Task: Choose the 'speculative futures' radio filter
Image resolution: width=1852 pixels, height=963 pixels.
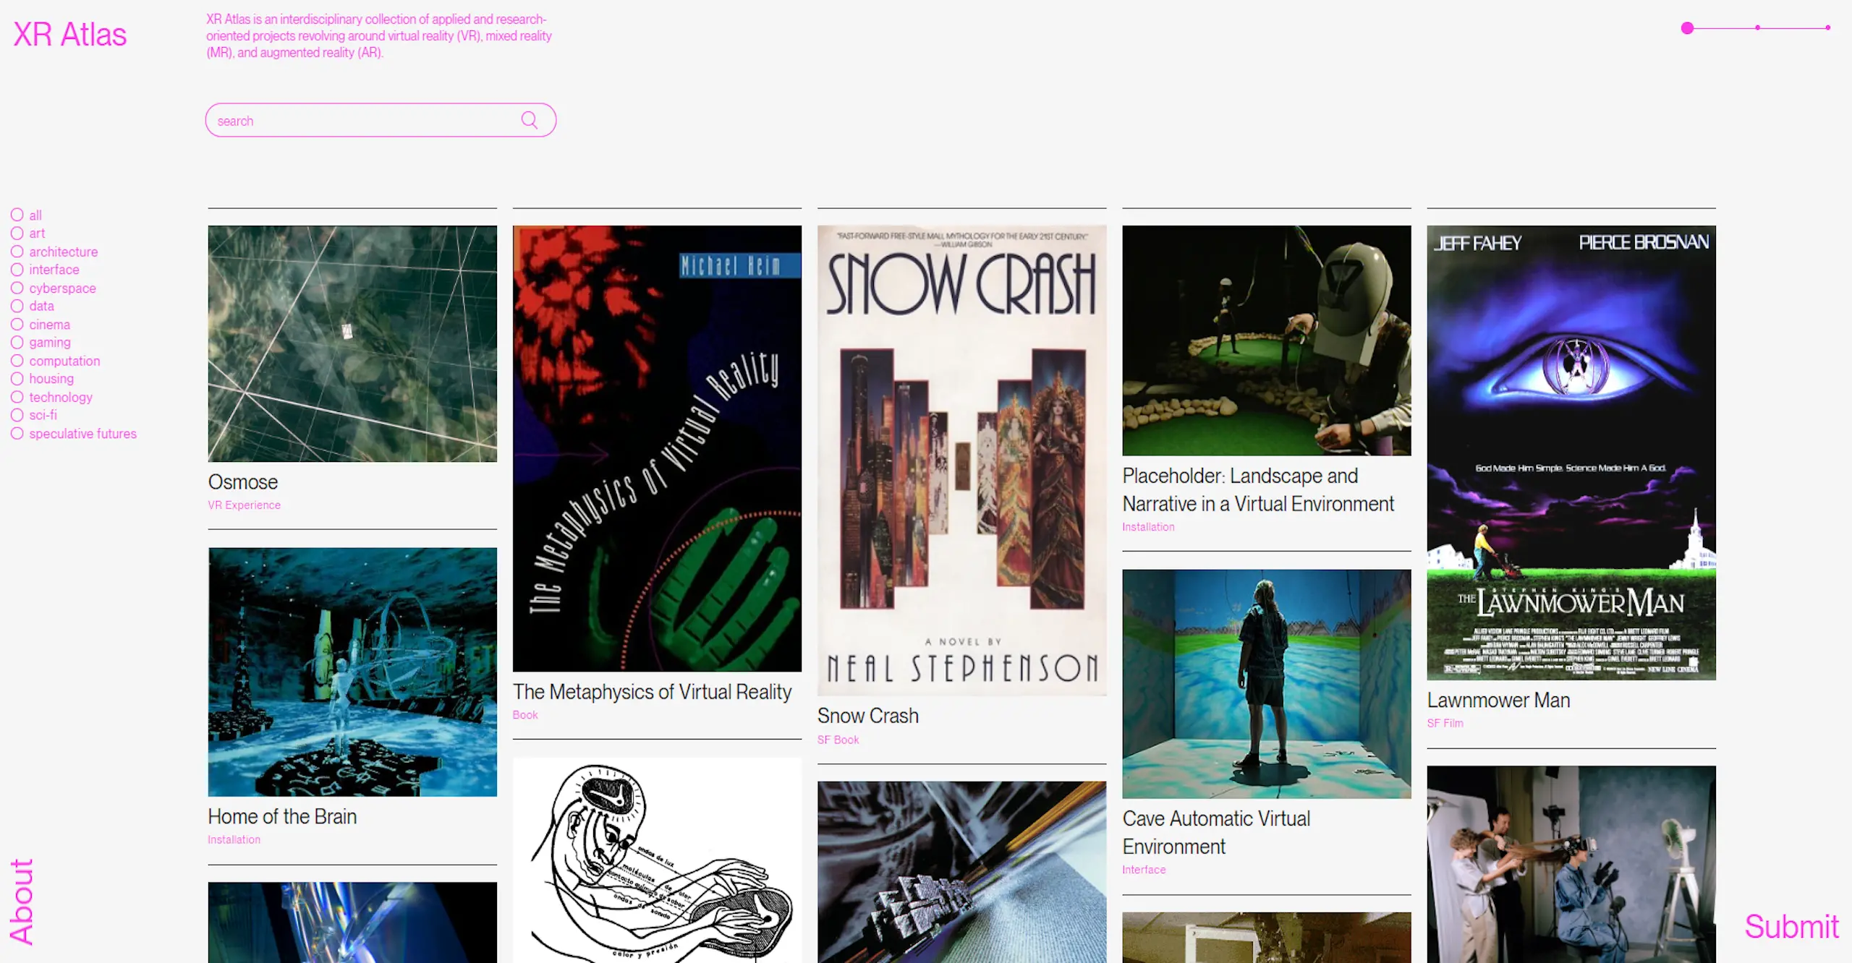Action: 17,434
